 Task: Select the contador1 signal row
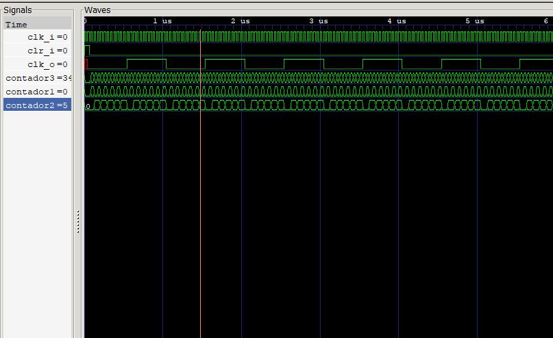38,92
